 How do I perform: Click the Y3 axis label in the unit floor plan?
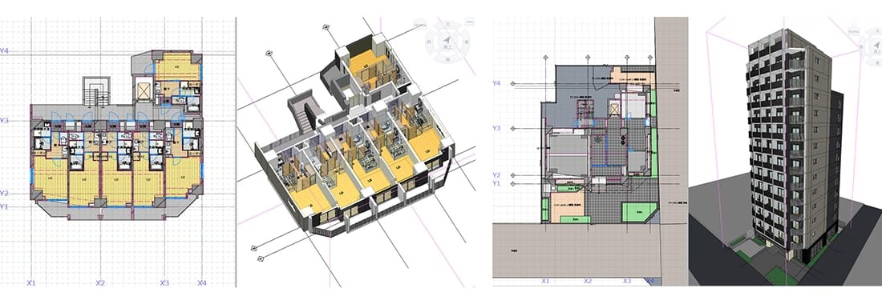pos(5,121)
